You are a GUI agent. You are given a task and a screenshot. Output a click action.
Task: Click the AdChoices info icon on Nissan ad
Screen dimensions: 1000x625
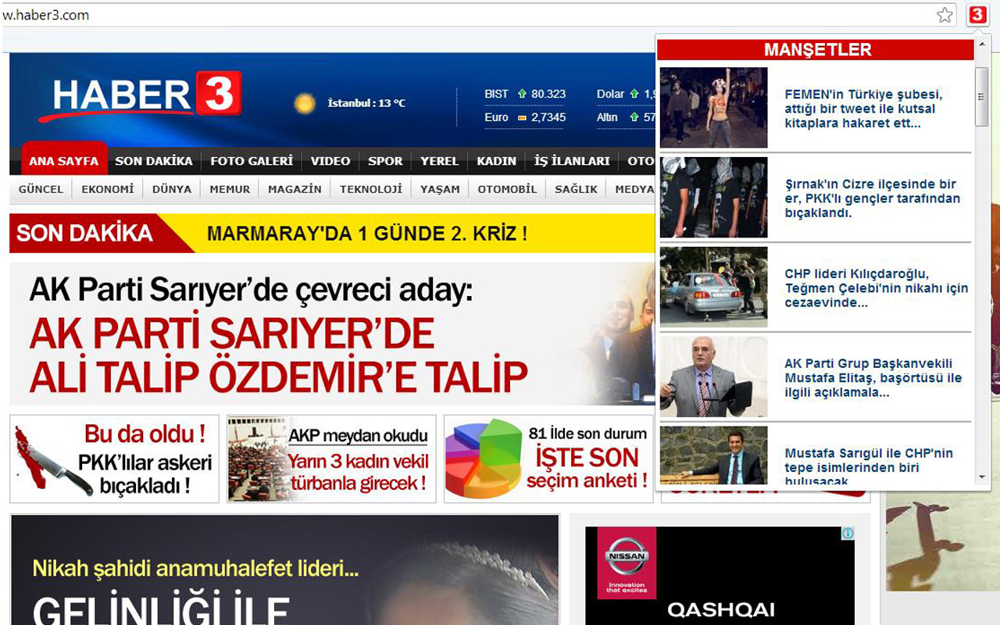coord(848,534)
